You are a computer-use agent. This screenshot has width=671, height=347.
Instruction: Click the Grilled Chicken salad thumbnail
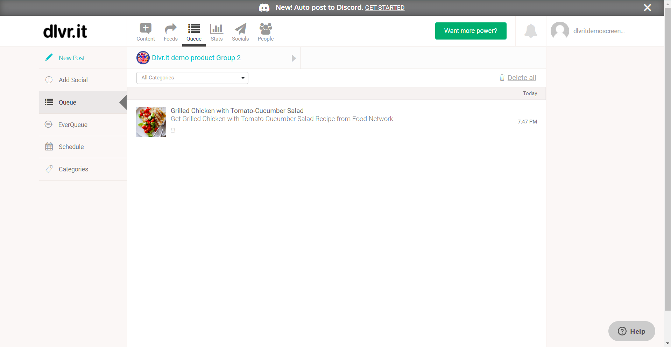[151, 122]
